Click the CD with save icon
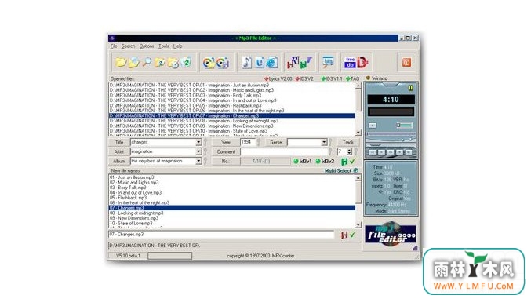The width and height of the screenshot is (531, 299). 223,63
